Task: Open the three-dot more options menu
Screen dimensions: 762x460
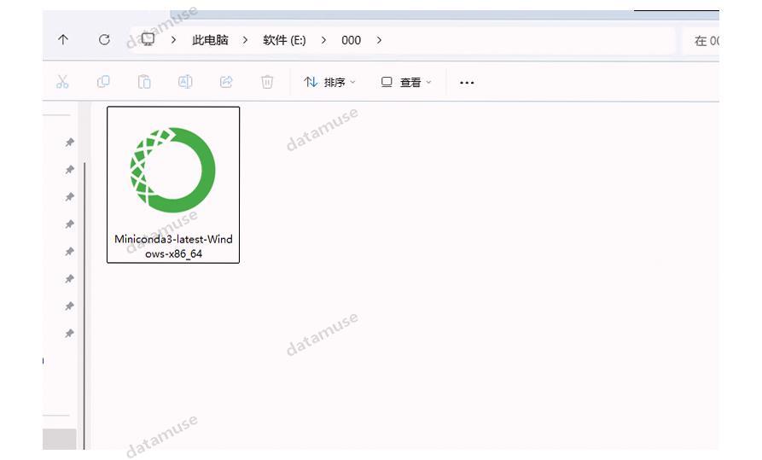Action: click(467, 83)
